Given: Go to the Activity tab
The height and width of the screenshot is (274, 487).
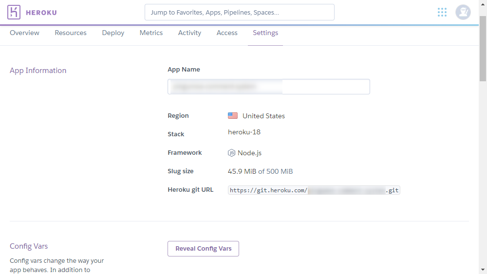Looking at the screenshot, I should [x=189, y=33].
